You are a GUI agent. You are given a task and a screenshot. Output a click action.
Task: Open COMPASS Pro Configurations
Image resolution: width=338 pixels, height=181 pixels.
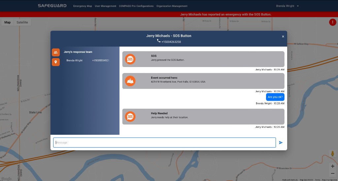pyautogui.click(x=136, y=6)
